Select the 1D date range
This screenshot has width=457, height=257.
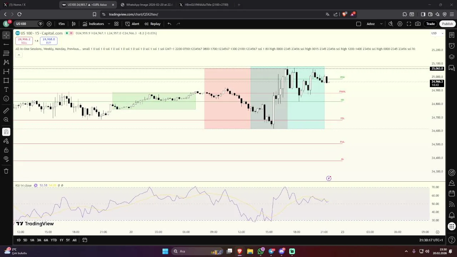click(x=19, y=240)
